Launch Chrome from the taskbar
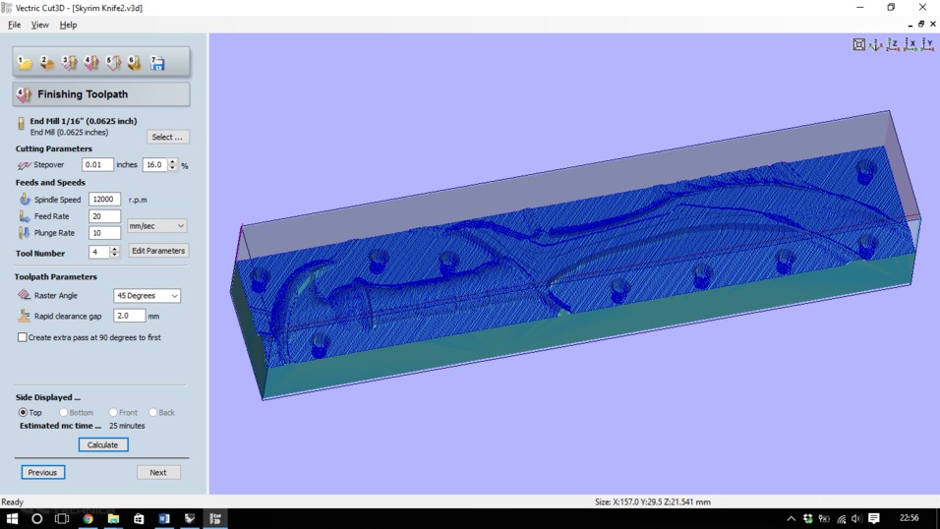The width and height of the screenshot is (940, 529). tap(88, 519)
